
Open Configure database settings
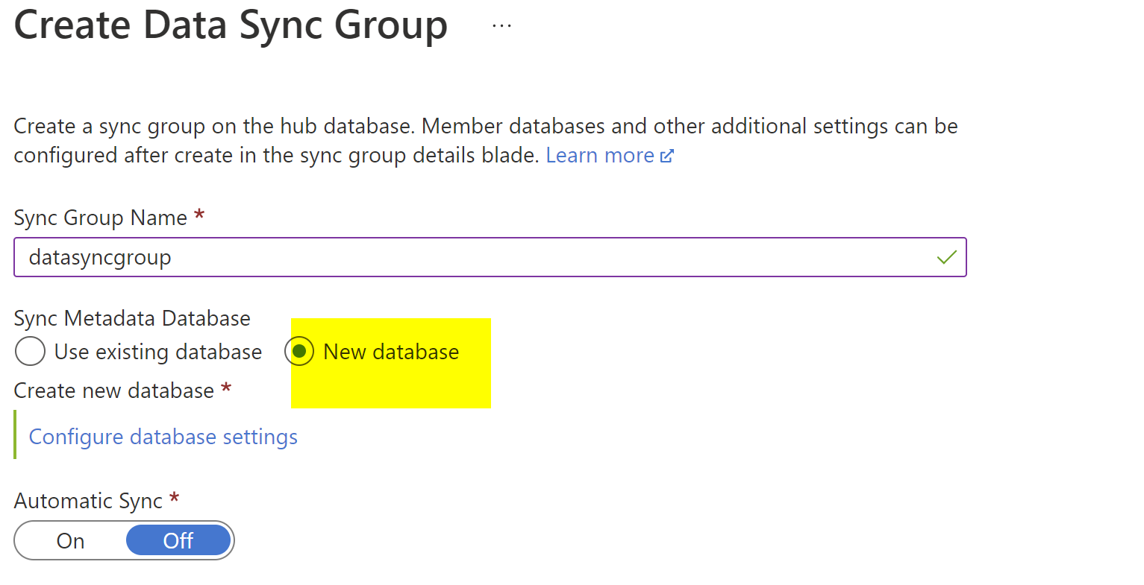click(x=163, y=437)
